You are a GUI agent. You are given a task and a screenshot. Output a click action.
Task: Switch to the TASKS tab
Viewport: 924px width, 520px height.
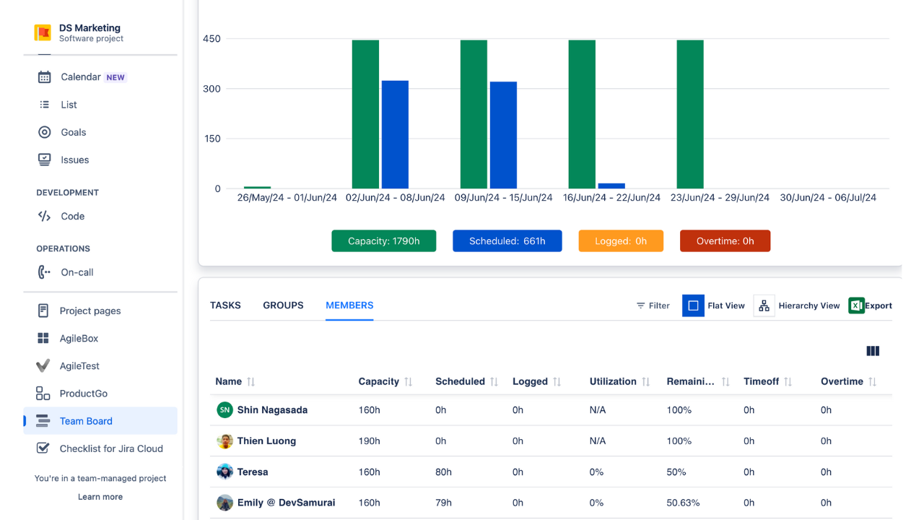pyautogui.click(x=225, y=305)
